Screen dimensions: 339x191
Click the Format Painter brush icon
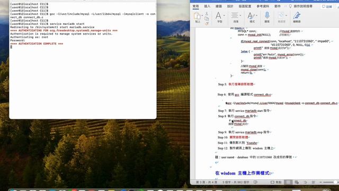point(207,23)
